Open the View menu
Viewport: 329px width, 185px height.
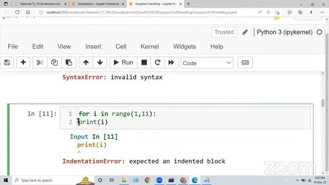[64, 47]
